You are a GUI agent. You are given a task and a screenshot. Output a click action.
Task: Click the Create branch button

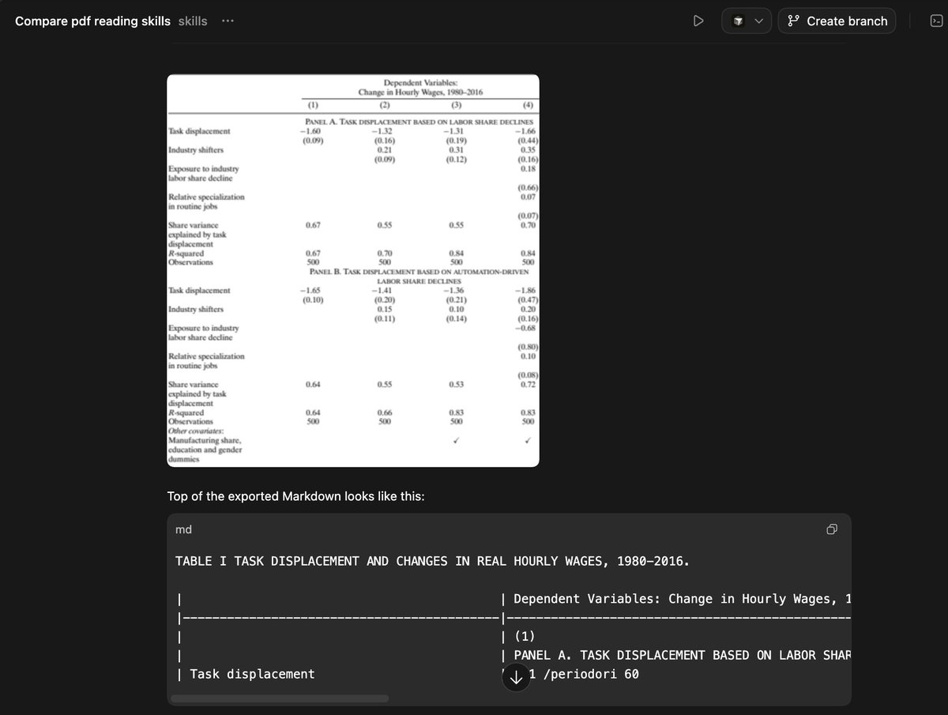pyautogui.click(x=837, y=21)
